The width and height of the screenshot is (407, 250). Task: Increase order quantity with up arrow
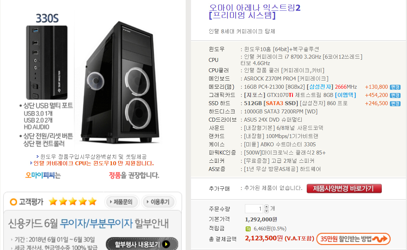click(266, 207)
